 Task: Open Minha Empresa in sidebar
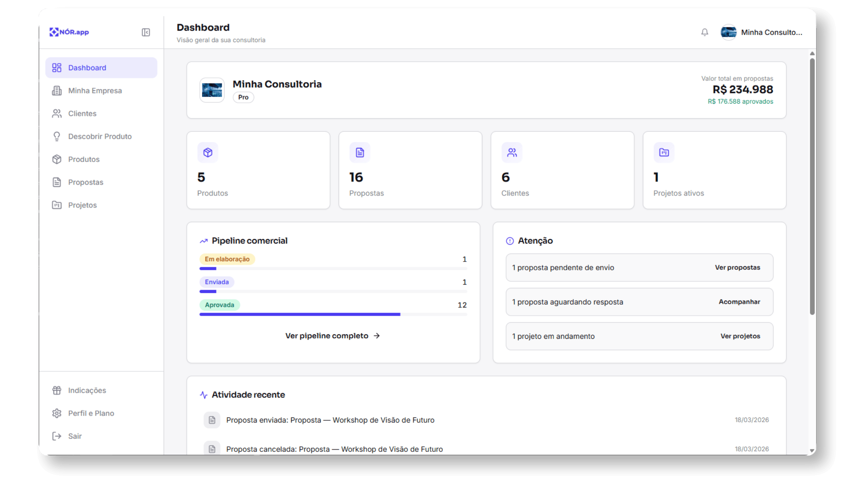coord(95,91)
